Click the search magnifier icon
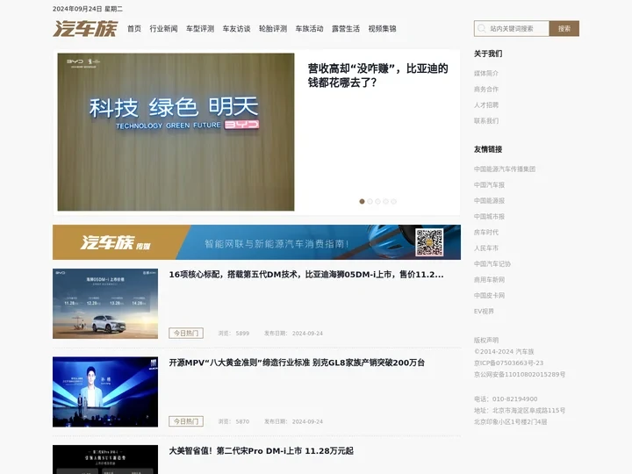The image size is (632, 474). click(x=481, y=29)
